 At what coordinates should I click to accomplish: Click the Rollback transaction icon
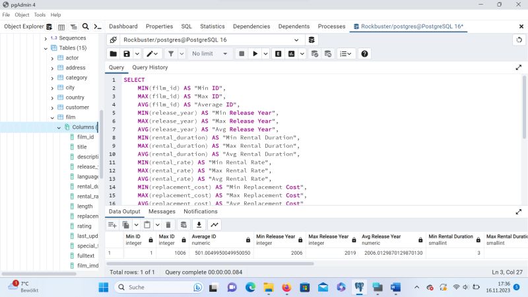(327, 53)
